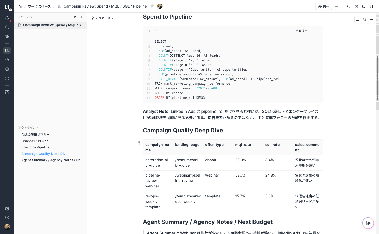The height and width of the screenshot is (234, 379).
Task: Open the help question mark icon
Action: pyautogui.click(x=7, y=218)
